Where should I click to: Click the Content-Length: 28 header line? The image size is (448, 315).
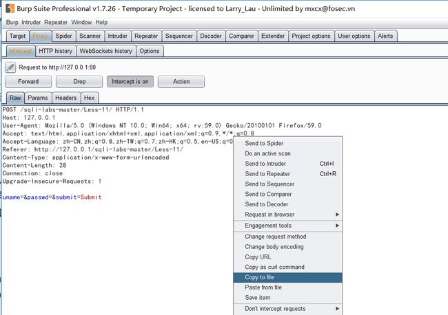(34, 165)
